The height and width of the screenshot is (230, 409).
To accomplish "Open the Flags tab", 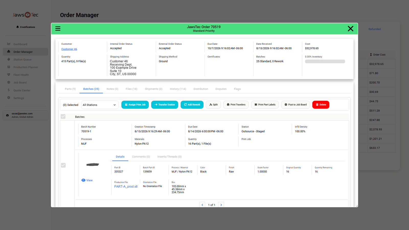I will click(x=237, y=89).
